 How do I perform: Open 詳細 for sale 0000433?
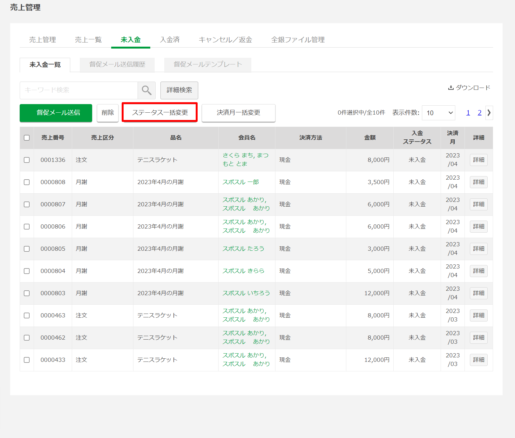479,360
